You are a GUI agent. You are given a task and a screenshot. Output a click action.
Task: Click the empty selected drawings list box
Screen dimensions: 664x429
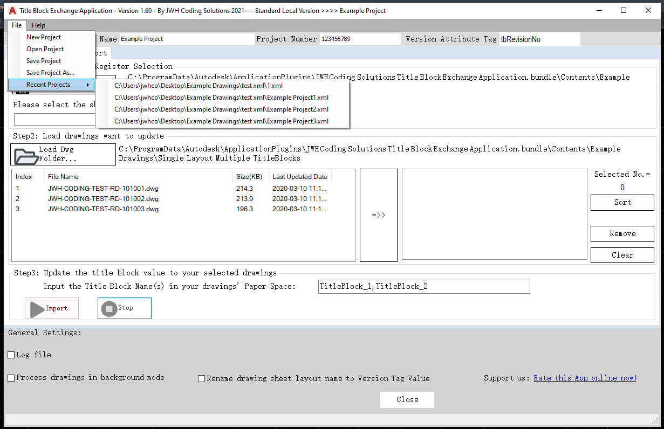coord(494,214)
